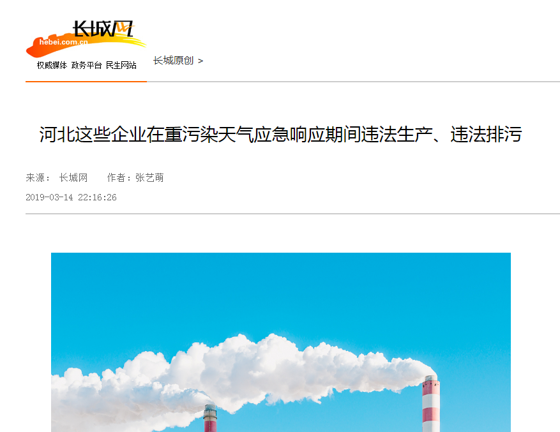Click the breadcrumb arrow after 长城原创
The image size is (560, 432).
pos(201,61)
